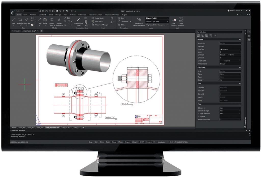Collapse the General properties section
The height and width of the screenshot is (177, 261).
[x=240, y=39]
